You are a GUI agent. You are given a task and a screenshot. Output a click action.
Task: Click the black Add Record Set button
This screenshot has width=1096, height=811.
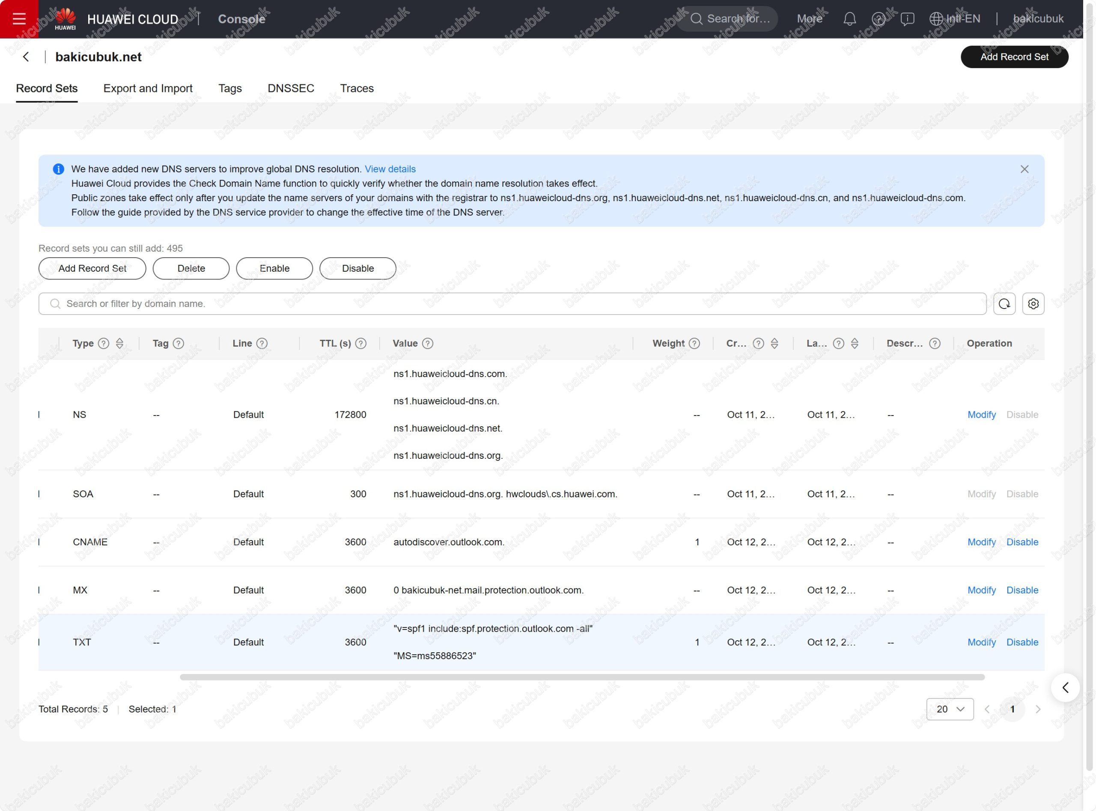(1014, 57)
